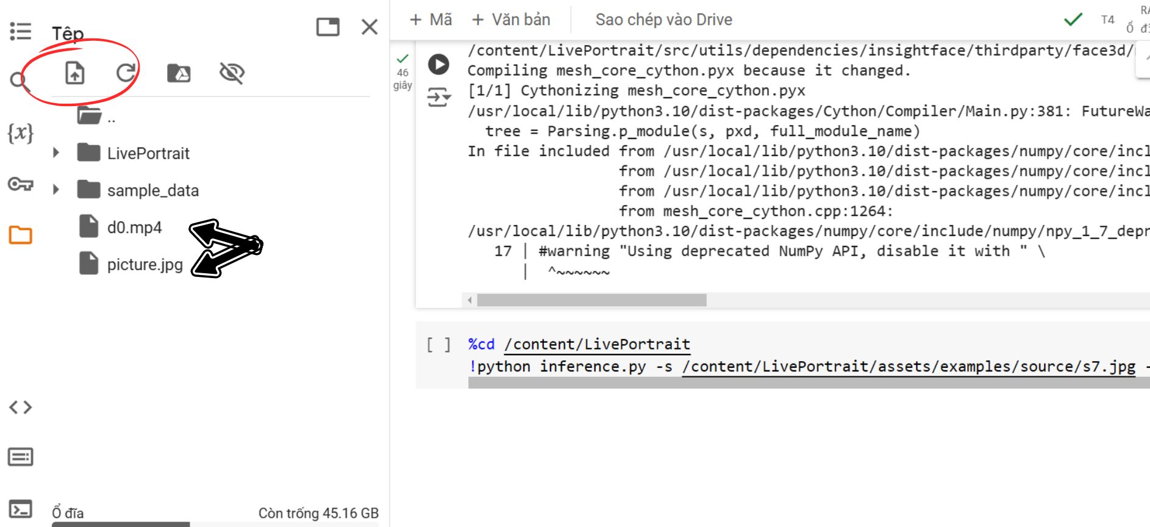Select the sample_data folder

point(138,190)
